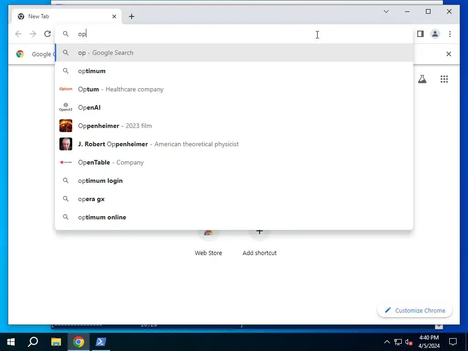This screenshot has width=468, height=351.
Task: Close the New Tab tab
Action: tap(114, 16)
